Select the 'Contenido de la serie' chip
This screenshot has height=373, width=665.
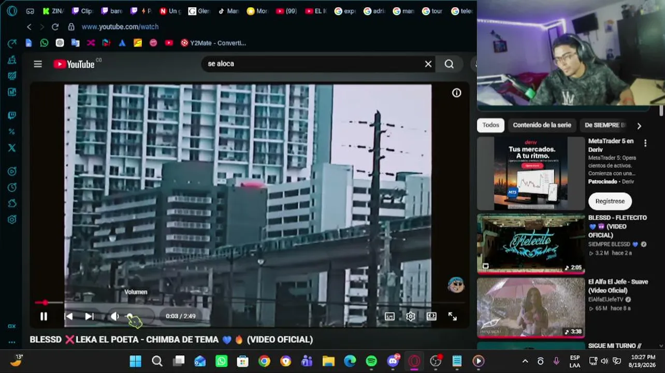pos(542,125)
